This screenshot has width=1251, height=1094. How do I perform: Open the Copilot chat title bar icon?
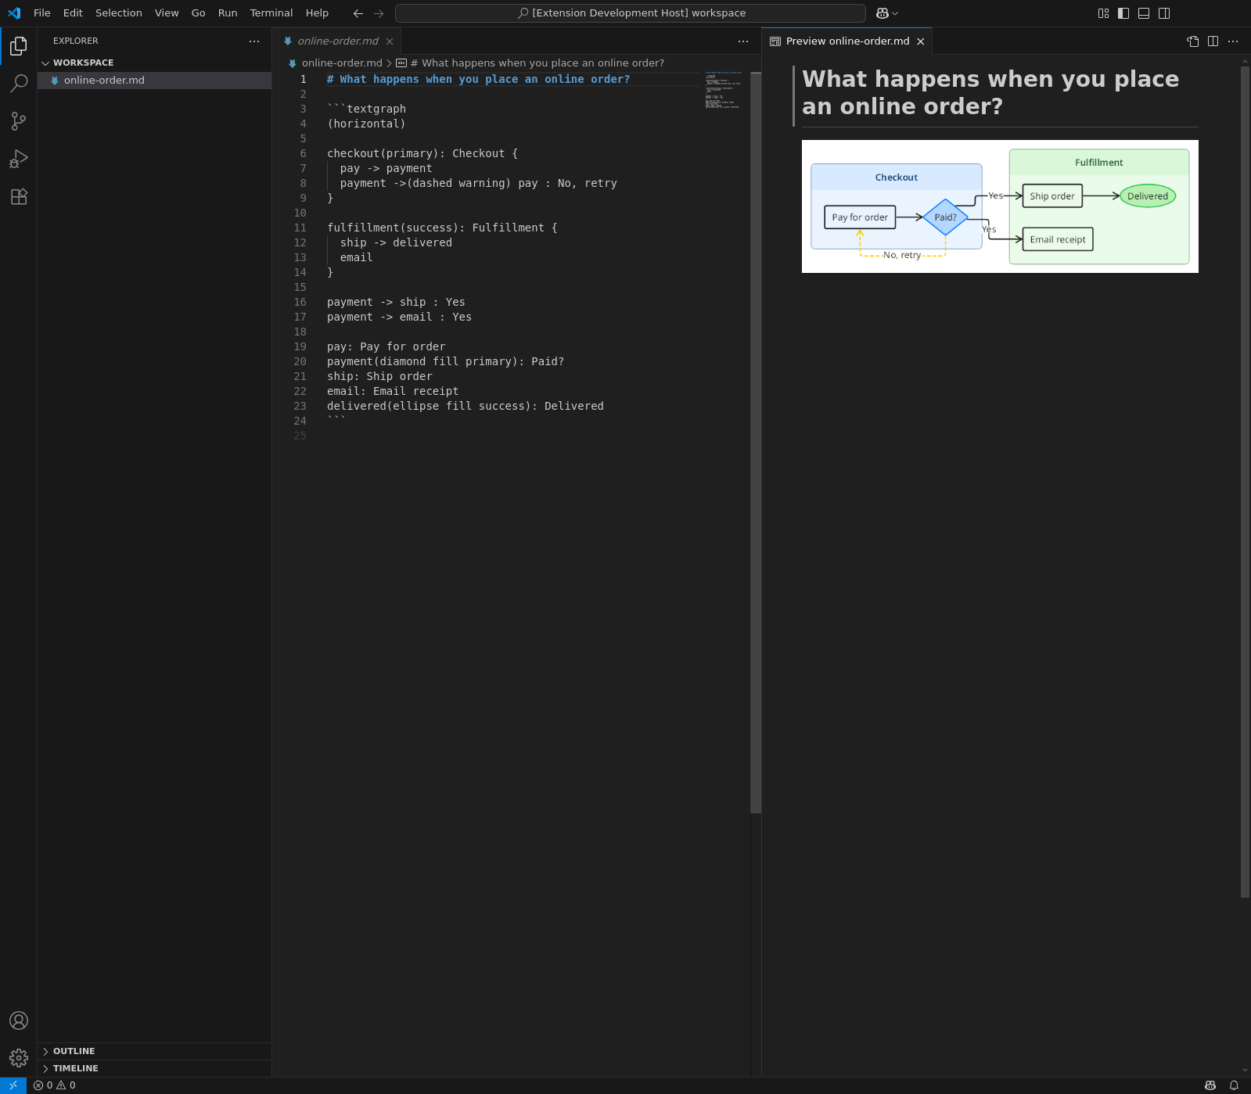click(883, 13)
